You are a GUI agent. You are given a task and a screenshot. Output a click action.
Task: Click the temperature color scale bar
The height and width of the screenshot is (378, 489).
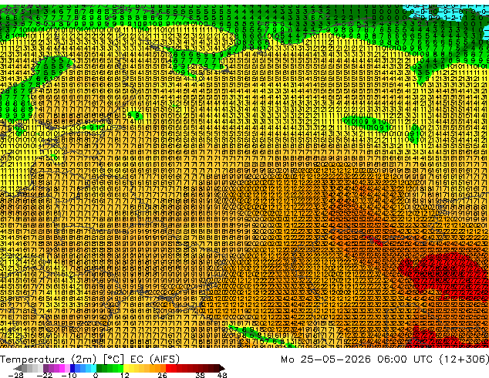pos(120,368)
